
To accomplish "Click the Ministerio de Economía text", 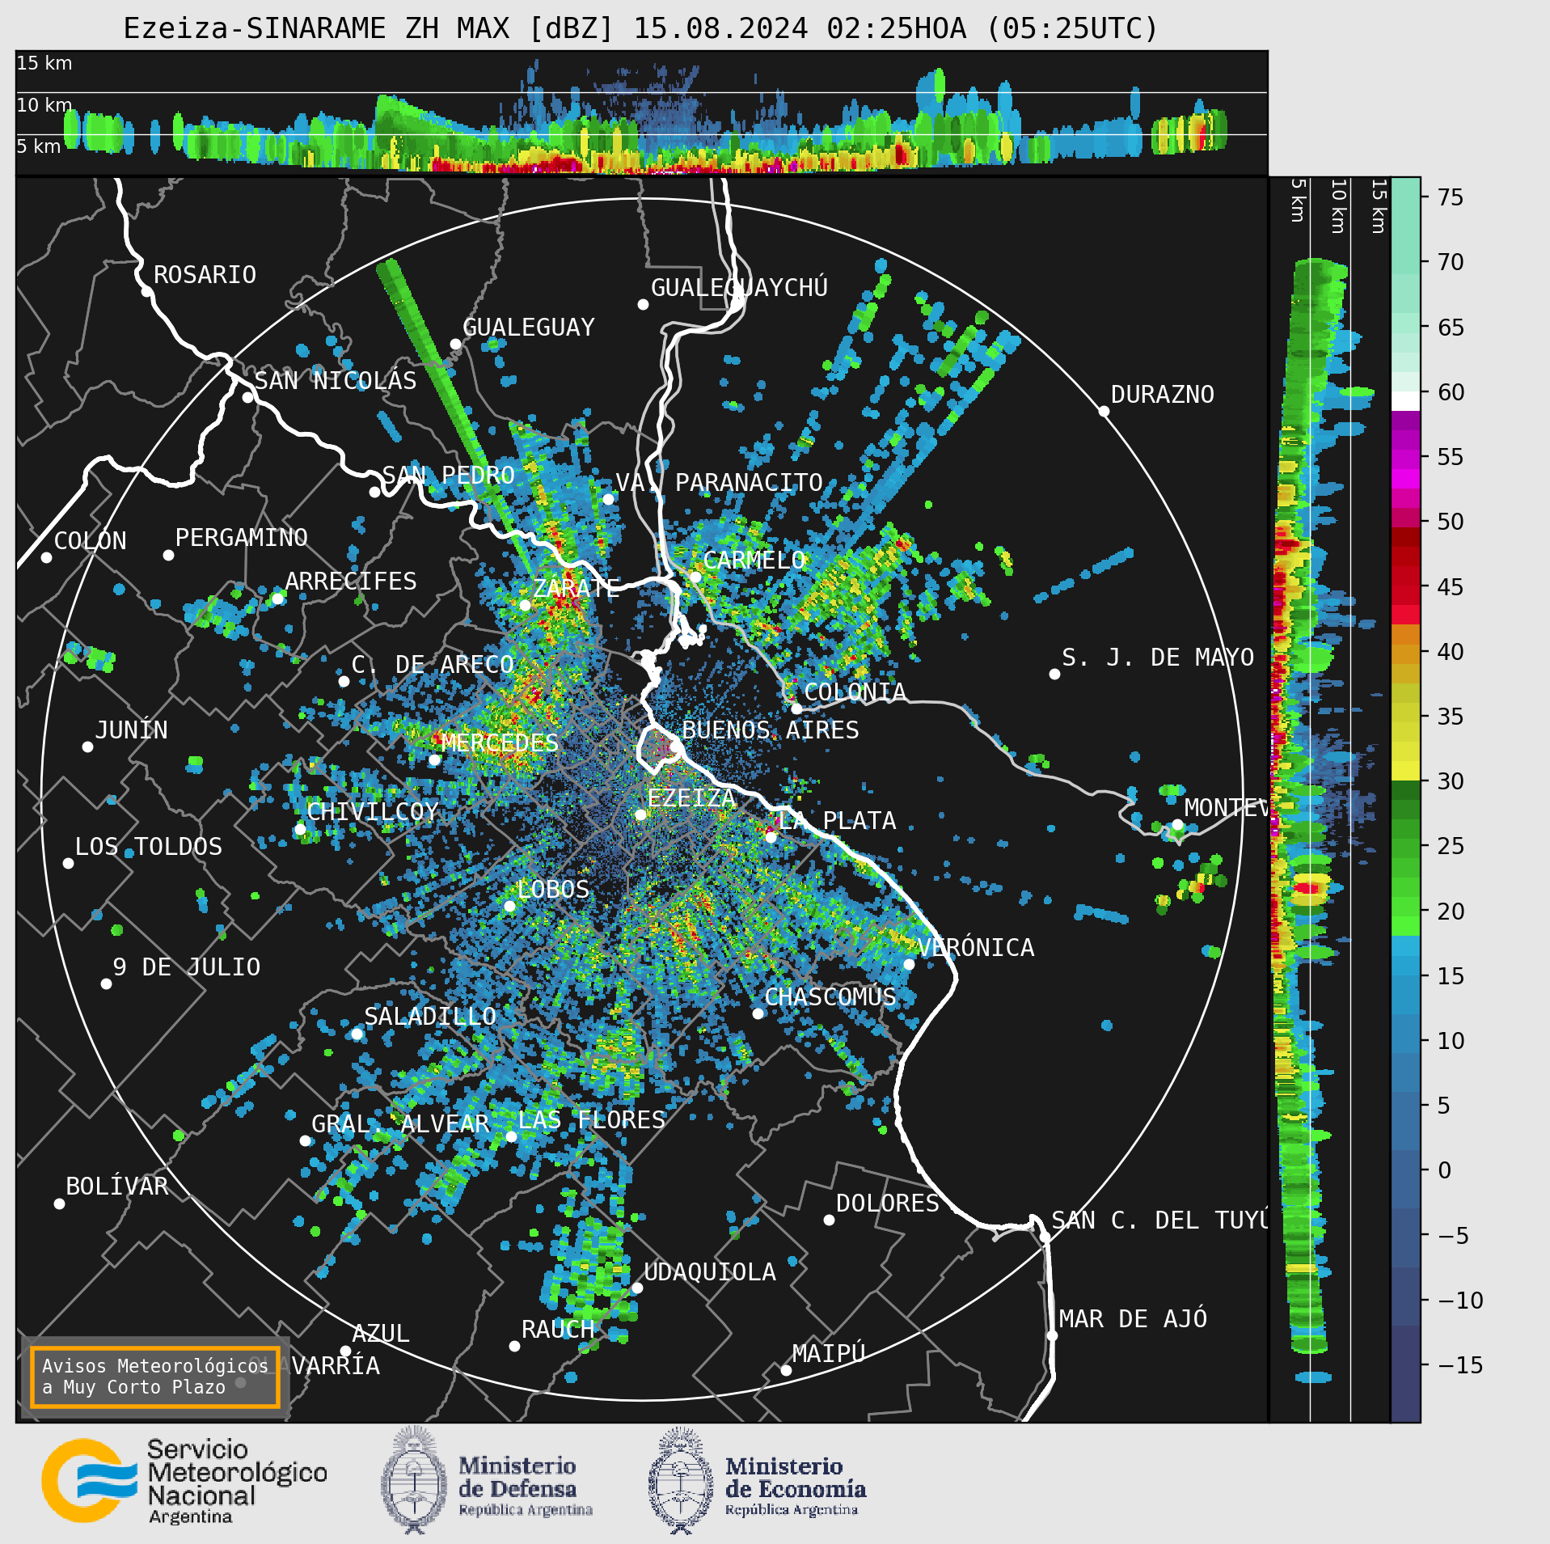I will pos(796,1487).
